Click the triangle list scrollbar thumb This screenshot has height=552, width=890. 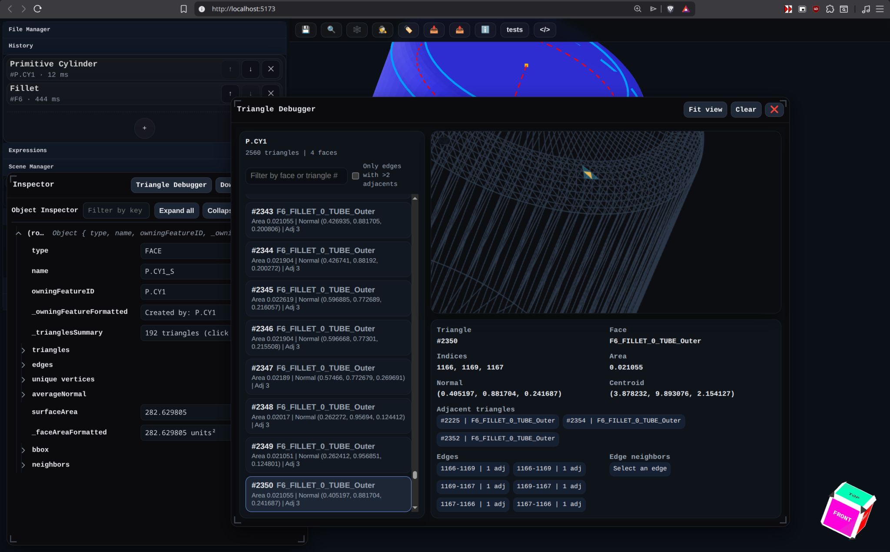[415, 475]
